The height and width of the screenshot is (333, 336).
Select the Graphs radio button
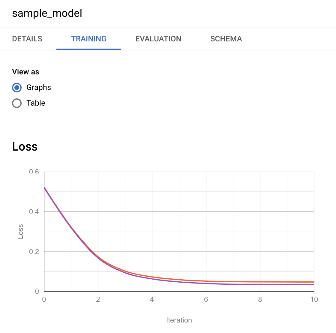tap(17, 88)
